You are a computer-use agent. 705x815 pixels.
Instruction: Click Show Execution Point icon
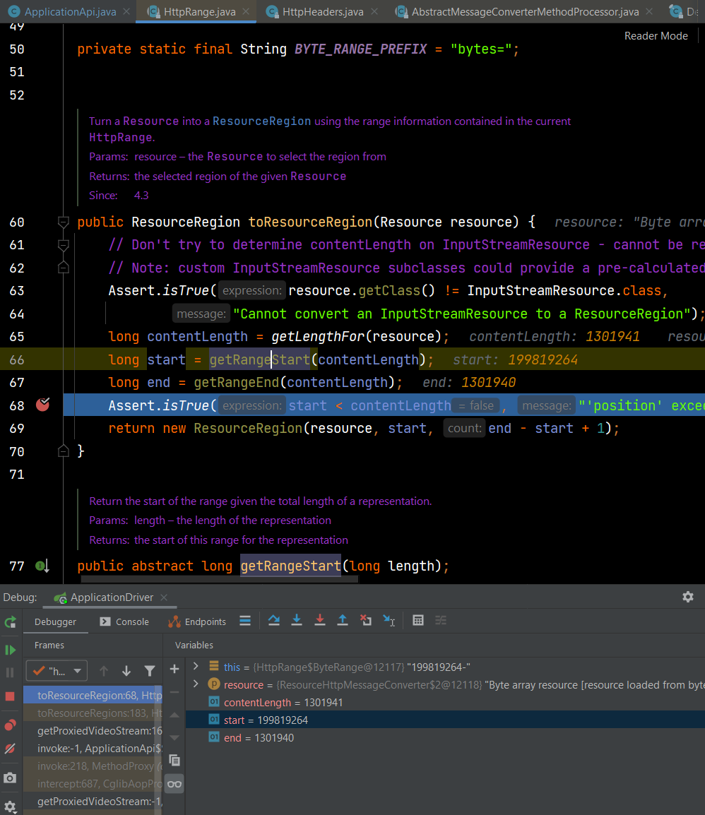coord(245,621)
